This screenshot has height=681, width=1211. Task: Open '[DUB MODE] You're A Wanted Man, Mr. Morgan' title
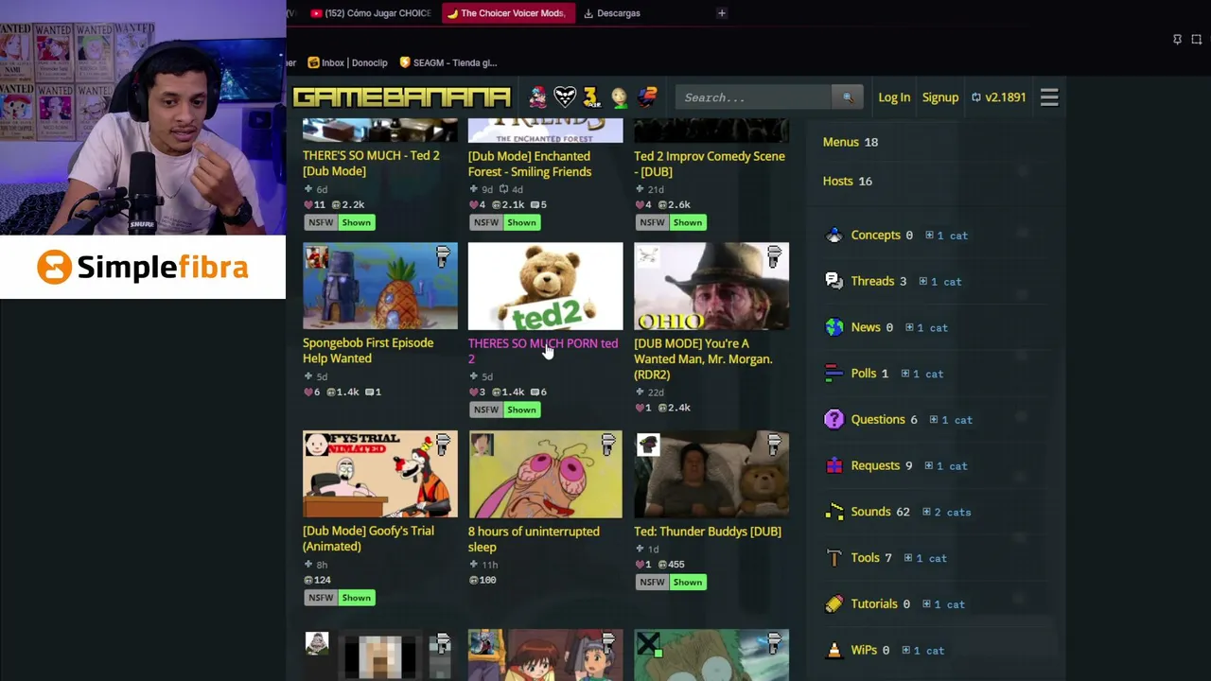coord(703,359)
